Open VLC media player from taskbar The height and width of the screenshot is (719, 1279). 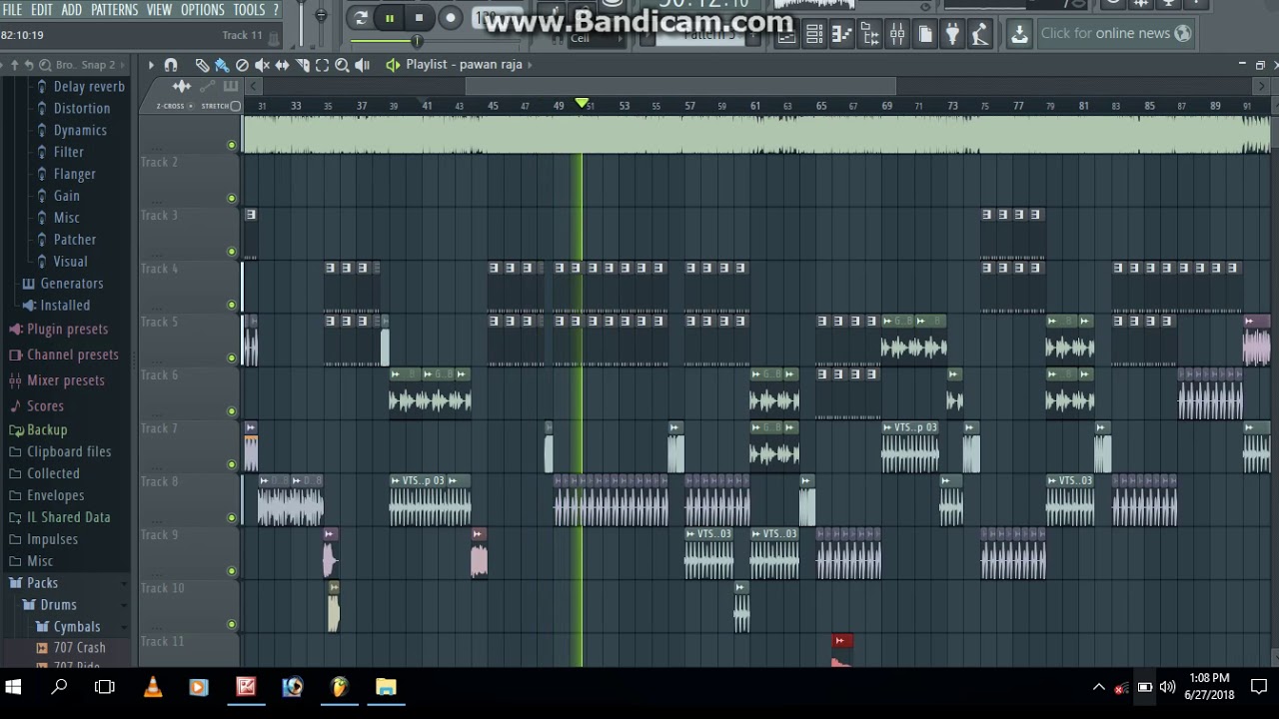152,687
